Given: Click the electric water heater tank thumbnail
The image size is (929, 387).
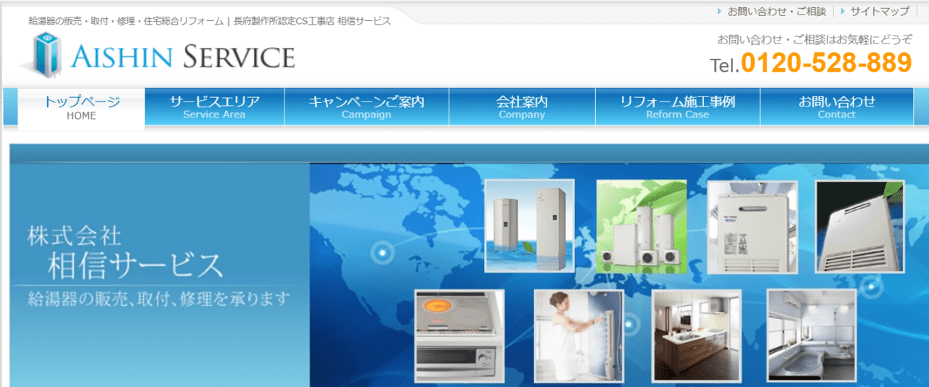Looking at the screenshot, I should [529, 225].
